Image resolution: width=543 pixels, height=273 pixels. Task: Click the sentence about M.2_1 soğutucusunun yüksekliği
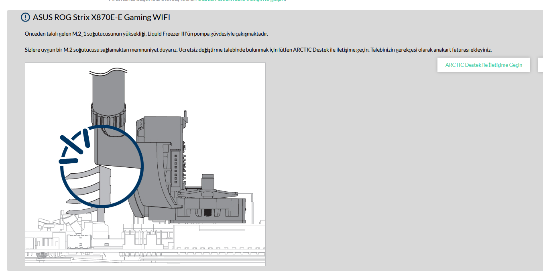click(146, 34)
